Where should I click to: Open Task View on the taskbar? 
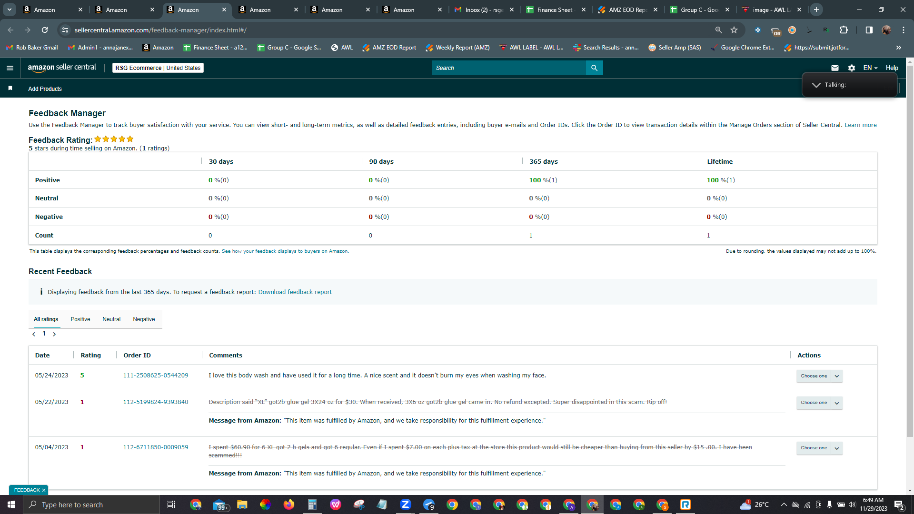(171, 504)
